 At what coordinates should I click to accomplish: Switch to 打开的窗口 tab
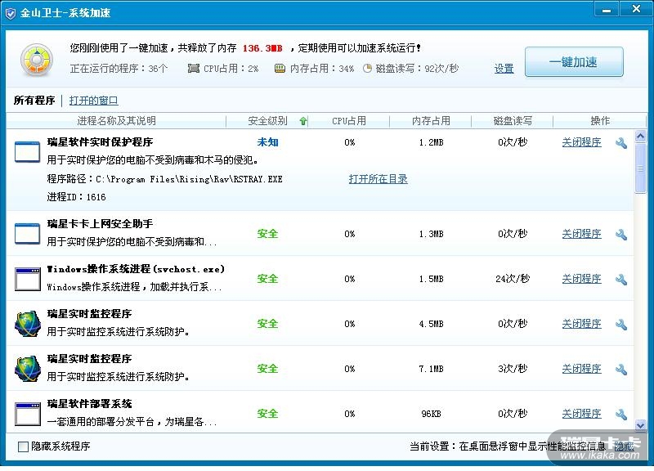(x=93, y=101)
